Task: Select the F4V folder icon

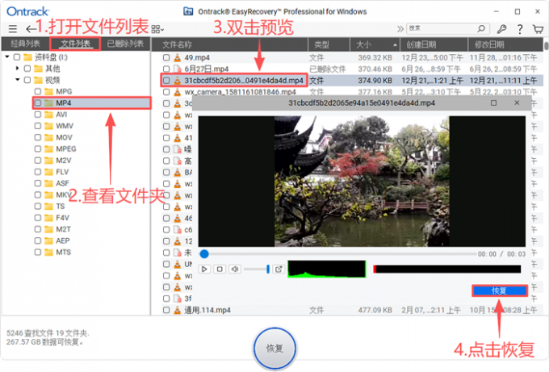Action: point(48,218)
